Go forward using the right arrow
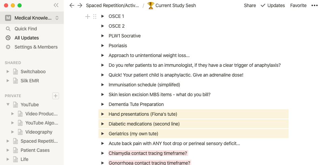 (x=80, y=5)
